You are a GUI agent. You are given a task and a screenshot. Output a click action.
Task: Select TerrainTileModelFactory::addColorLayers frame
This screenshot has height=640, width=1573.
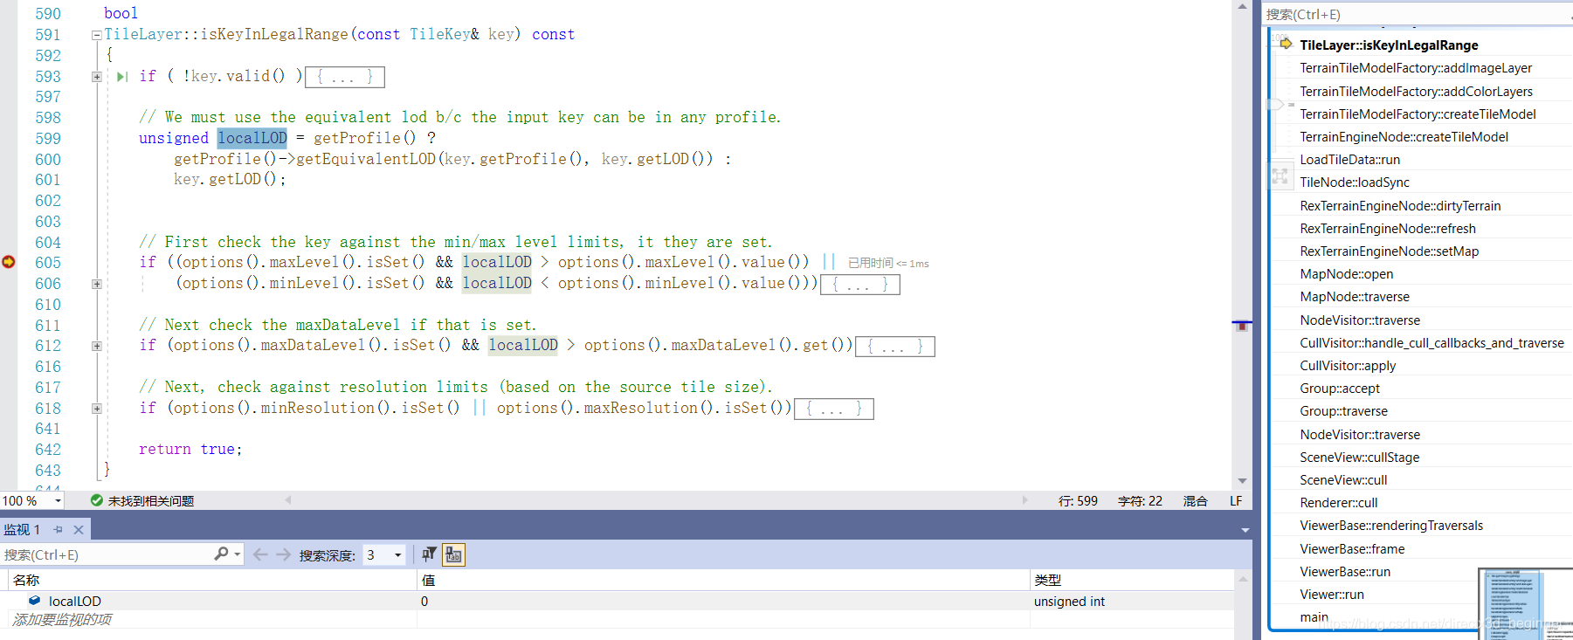[x=1416, y=91]
